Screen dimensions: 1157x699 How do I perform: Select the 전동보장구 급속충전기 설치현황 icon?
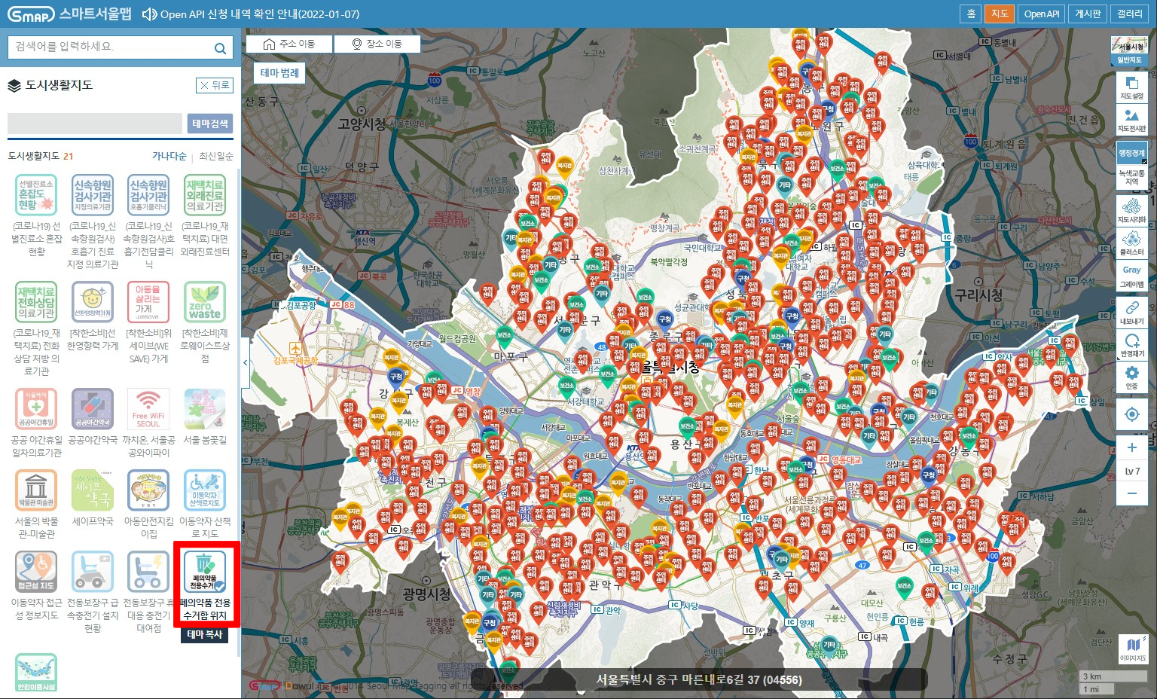(x=93, y=572)
